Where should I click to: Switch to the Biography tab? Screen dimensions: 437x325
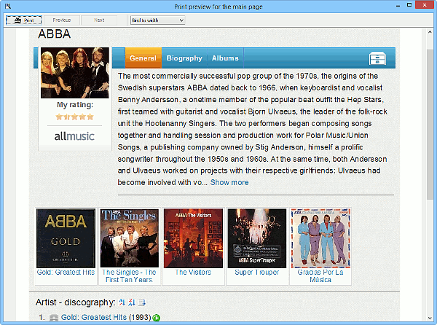pos(184,58)
